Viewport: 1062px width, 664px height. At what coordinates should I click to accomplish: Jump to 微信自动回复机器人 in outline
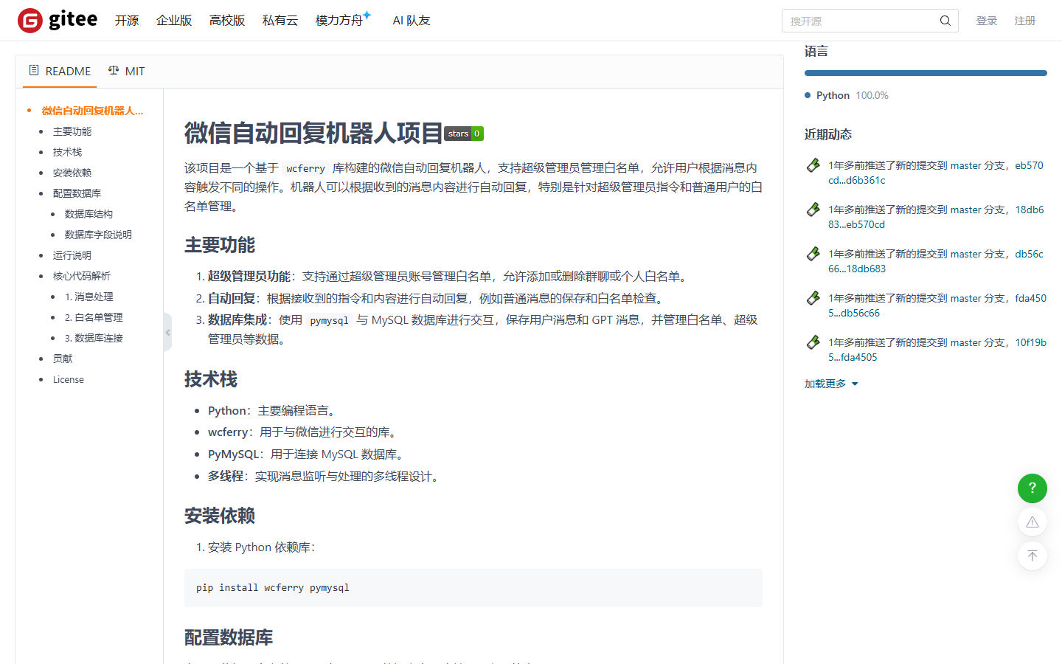[92, 111]
